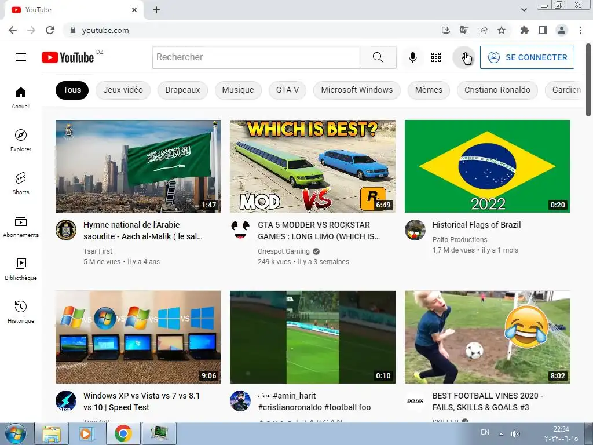Open the Chrome profile avatar
Image resolution: width=593 pixels, height=445 pixels.
[562, 30]
